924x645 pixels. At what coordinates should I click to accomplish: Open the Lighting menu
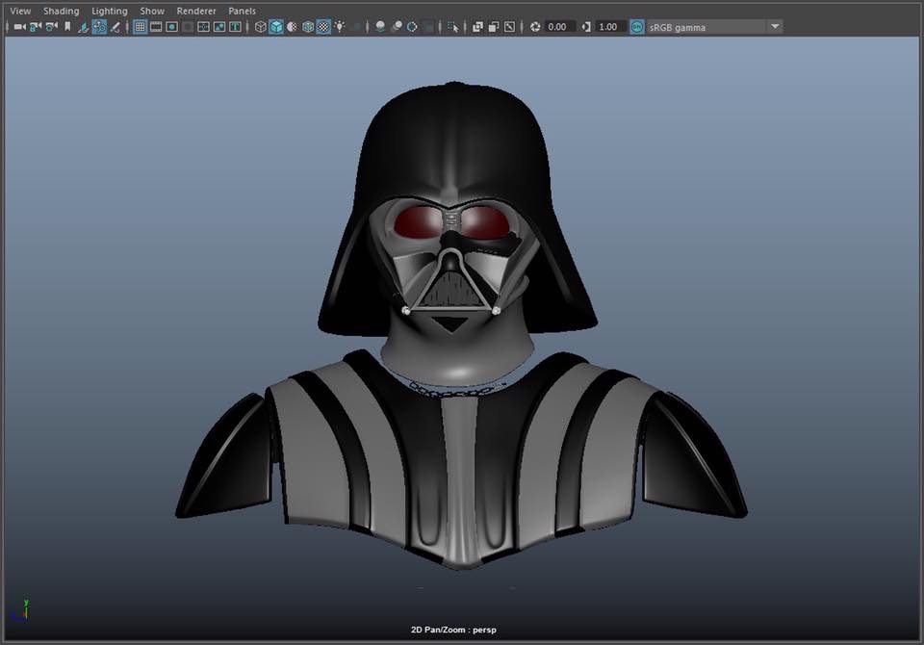tap(109, 12)
